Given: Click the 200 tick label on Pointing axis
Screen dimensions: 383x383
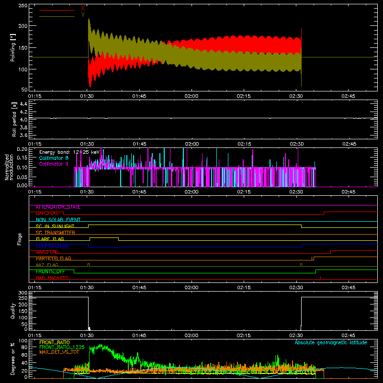Looking at the screenshot, I should pyautogui.click(x=23, y=26).
